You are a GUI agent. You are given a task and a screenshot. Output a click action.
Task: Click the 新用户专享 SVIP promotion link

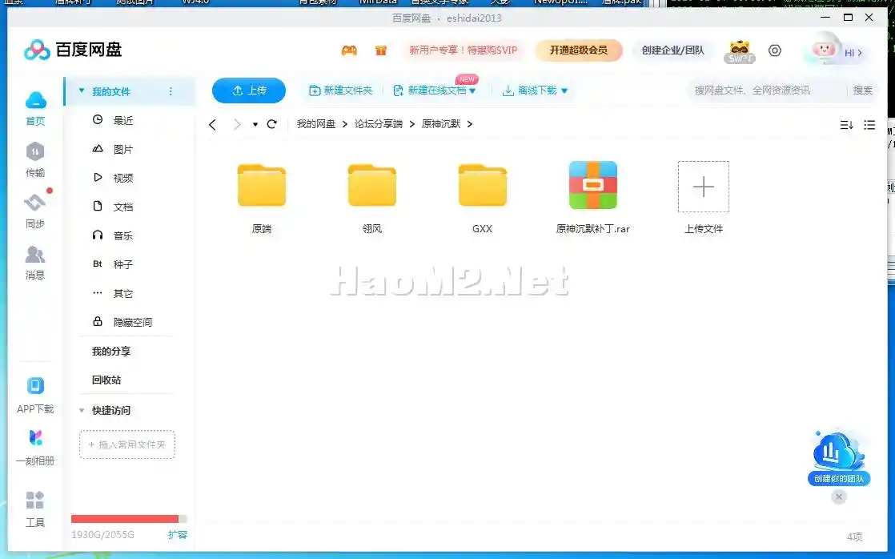pyautogui.click(x=463, y=50)
